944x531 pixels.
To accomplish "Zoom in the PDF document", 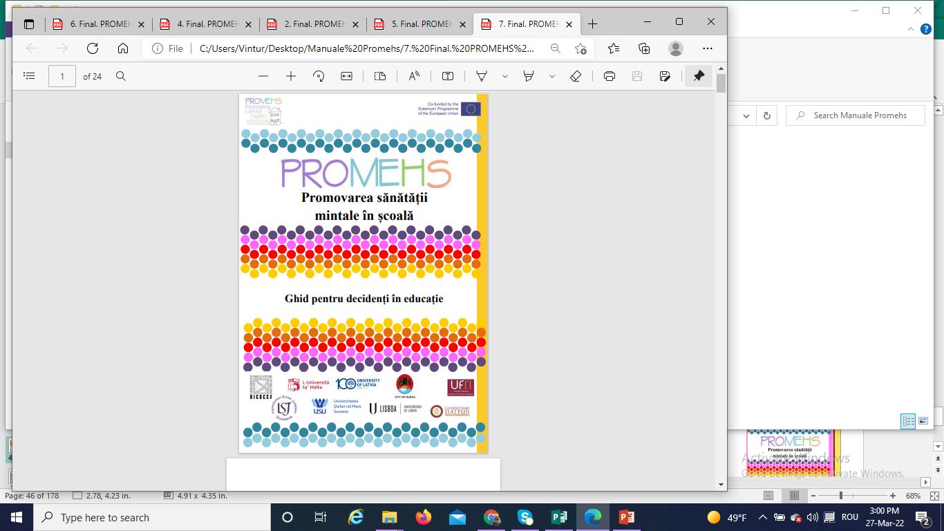I will [x=291, y=76].
